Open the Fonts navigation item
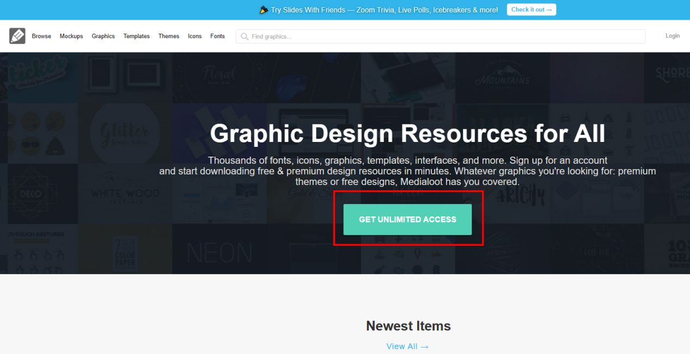 tap(217, 36)
